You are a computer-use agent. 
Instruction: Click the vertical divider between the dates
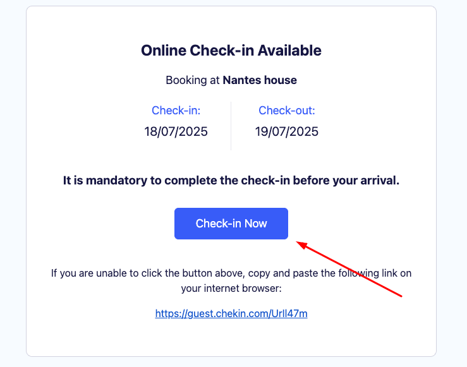(231, 126)
